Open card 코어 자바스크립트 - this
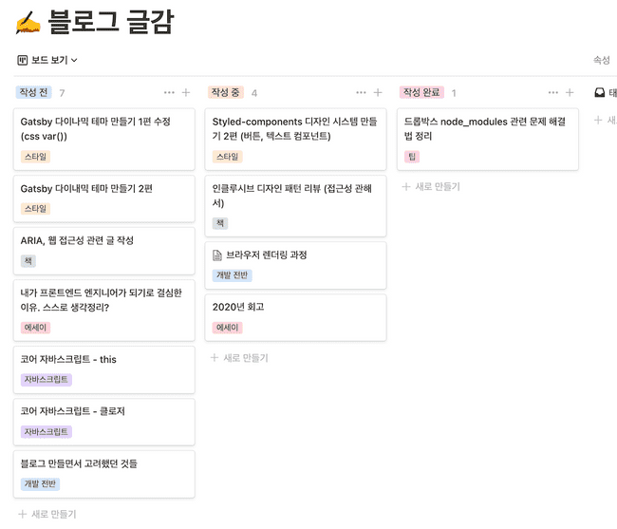617x529 pixels. coord(104,369)
